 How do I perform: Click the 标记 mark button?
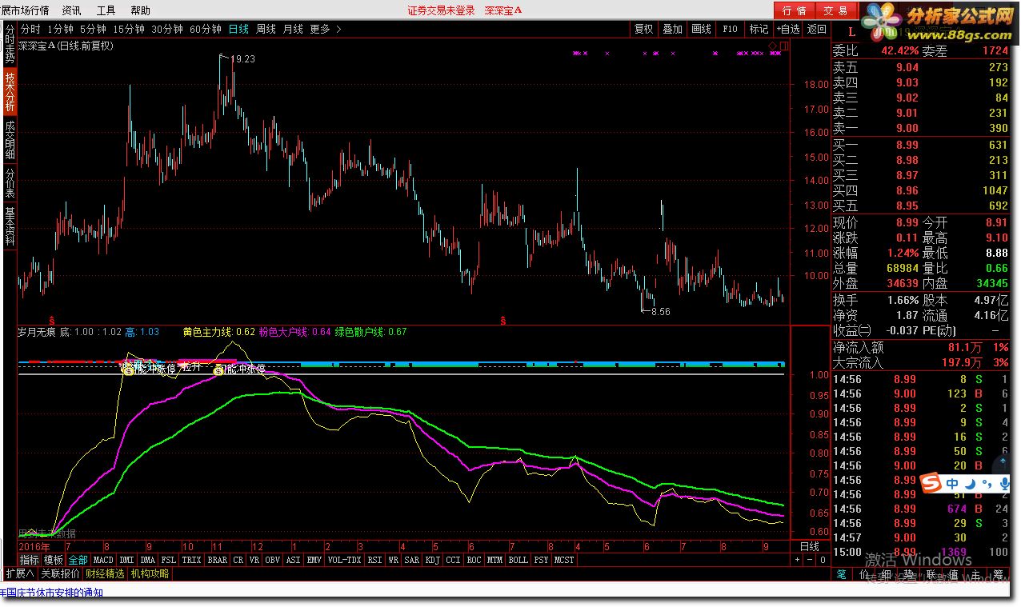pyautogui.click(x=759, y=29)
